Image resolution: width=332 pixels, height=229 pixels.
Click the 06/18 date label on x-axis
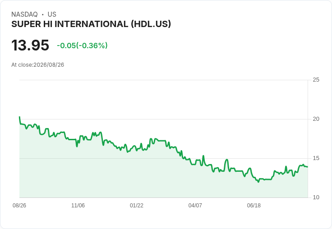tap(254, 205)
